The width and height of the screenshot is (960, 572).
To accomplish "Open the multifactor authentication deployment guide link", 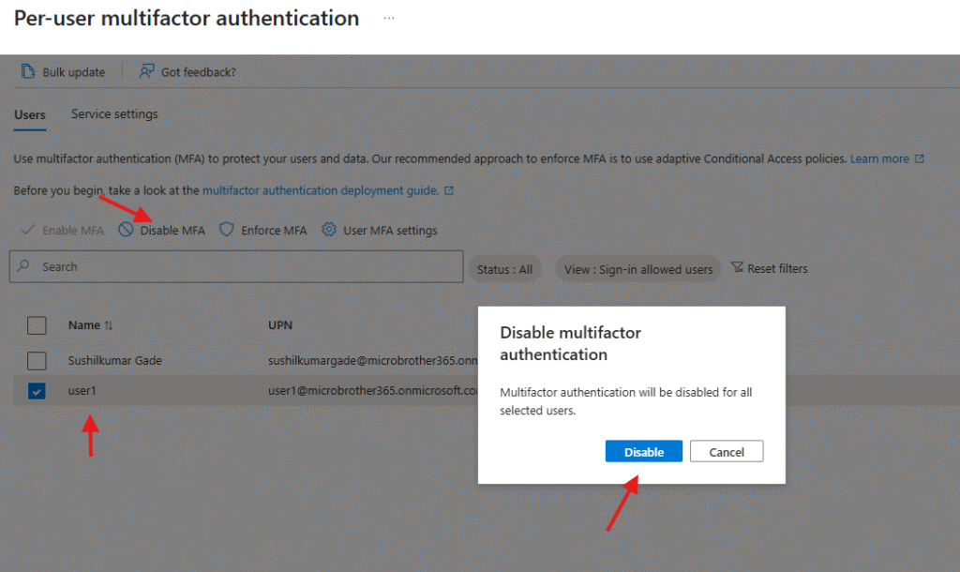I will point(321,190).
